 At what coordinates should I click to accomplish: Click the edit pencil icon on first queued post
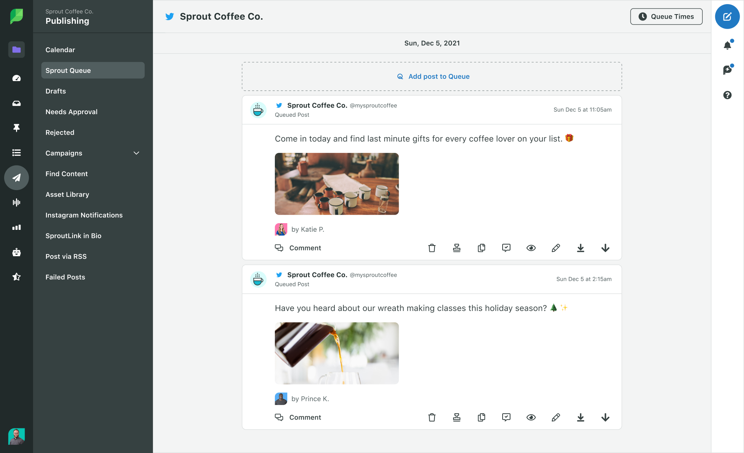click(x=555, y=247)
